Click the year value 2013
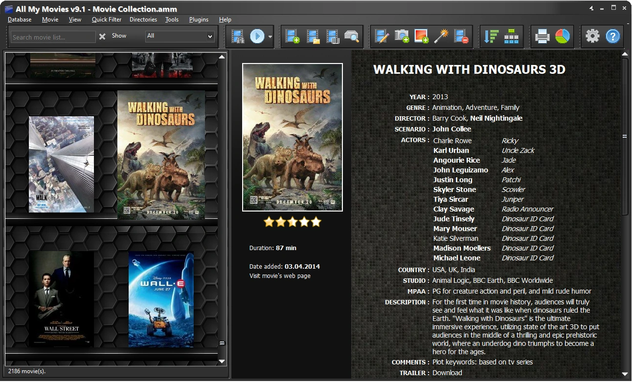632x382 pixels. point(440,97)
